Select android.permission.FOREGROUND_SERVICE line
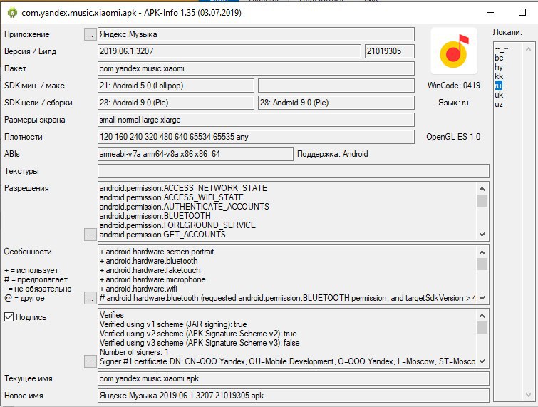 pos(177,225)
